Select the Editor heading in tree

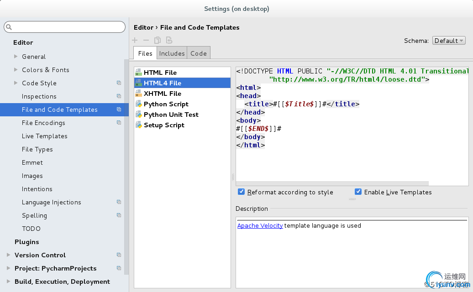[x=23, y=42]
